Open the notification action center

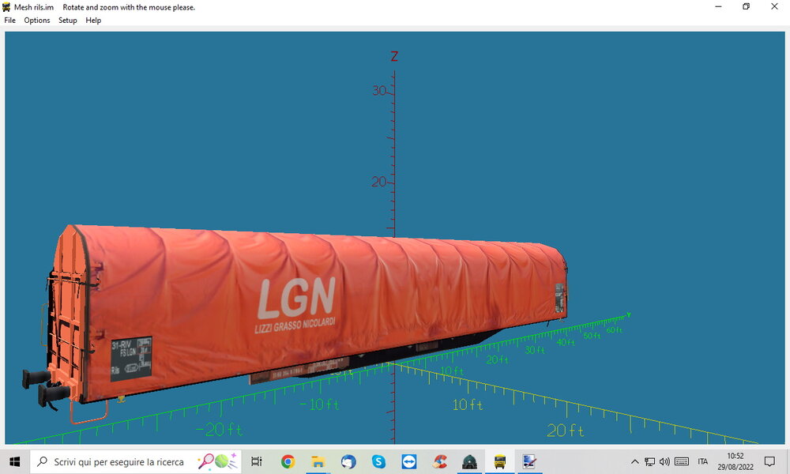tap(769, 461)
